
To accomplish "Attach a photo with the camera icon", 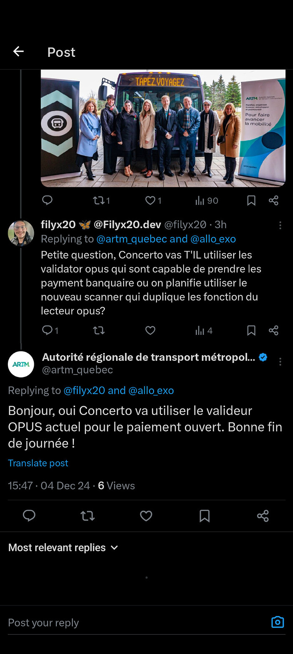I will (278, 622).
